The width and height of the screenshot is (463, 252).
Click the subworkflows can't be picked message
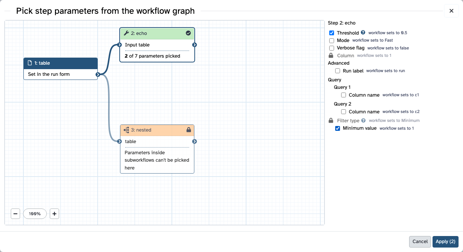coord(157,160)
